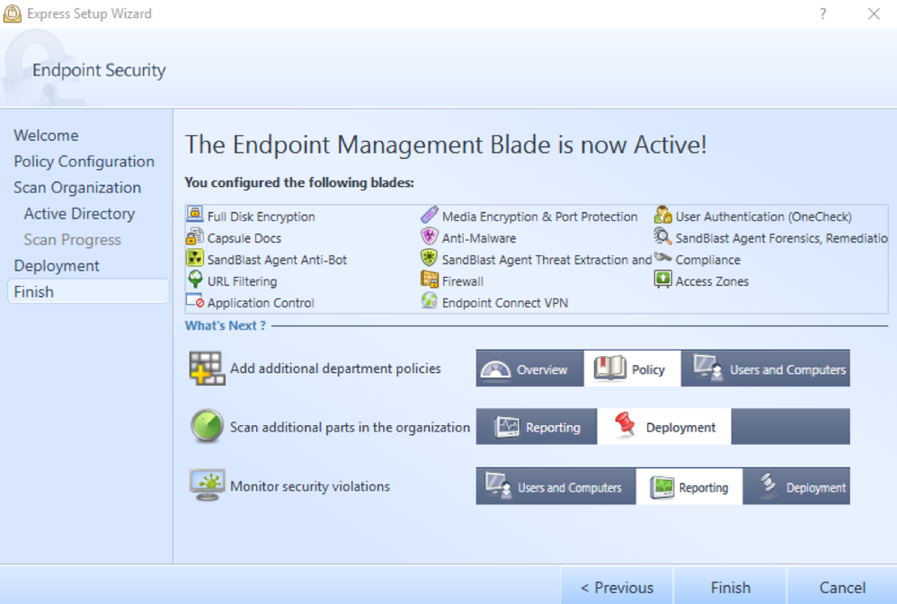This screenshot has width=897, height=604.
Task: Click the "What's Next ?" heading
Action: click(x=226, y=325)
